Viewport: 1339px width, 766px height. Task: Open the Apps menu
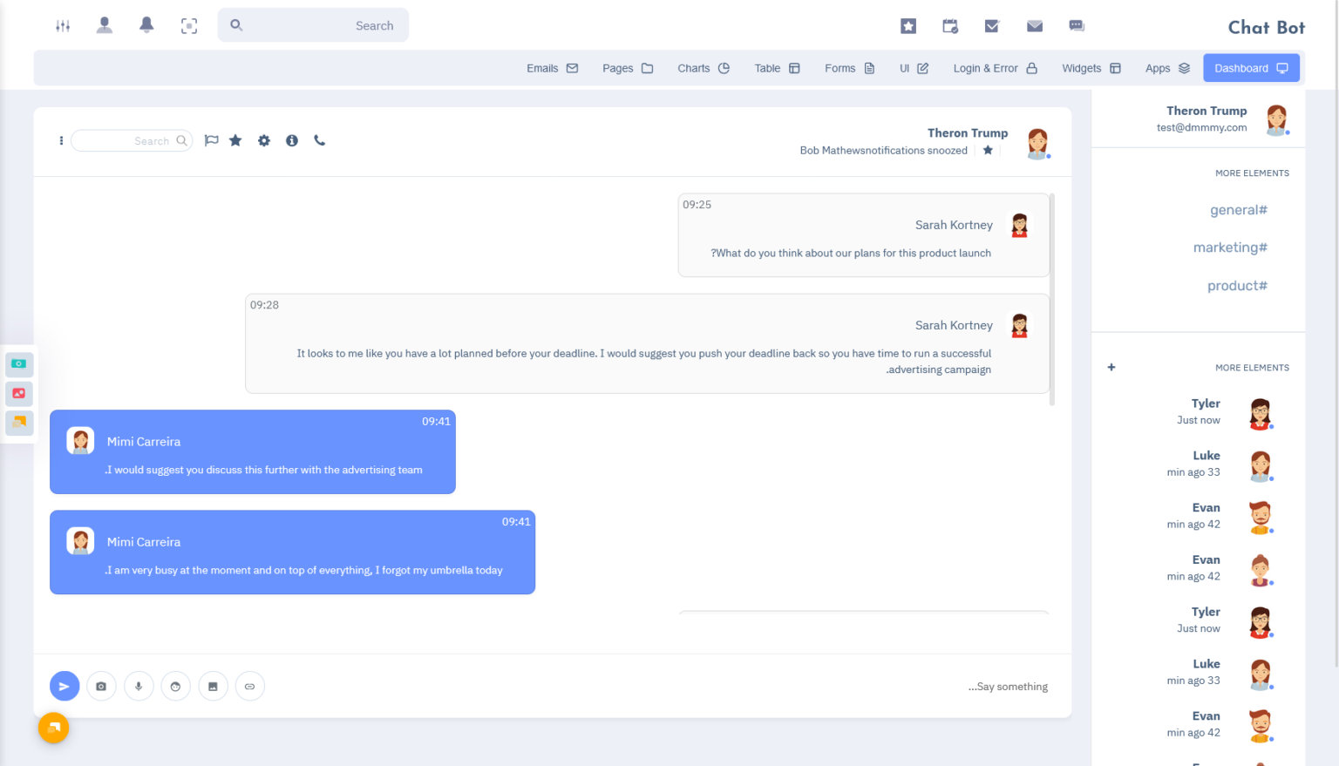[x=1167, y=68]
